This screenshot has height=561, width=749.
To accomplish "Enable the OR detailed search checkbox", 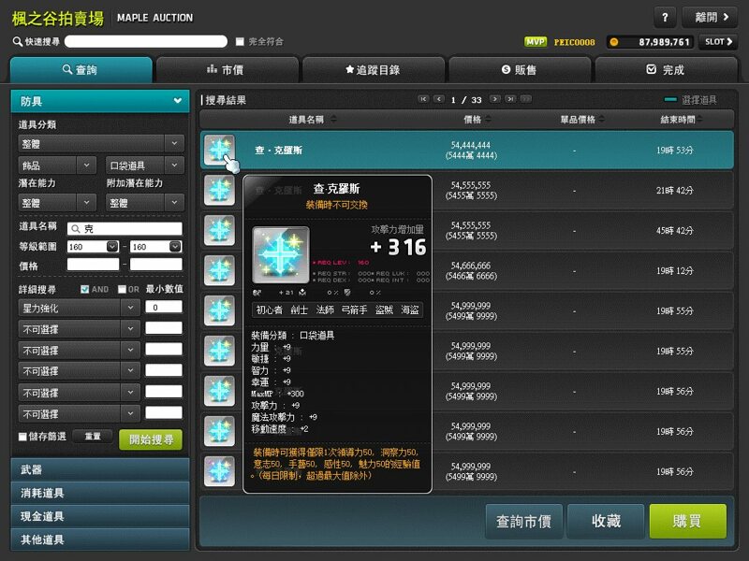I will coord(122,289).
